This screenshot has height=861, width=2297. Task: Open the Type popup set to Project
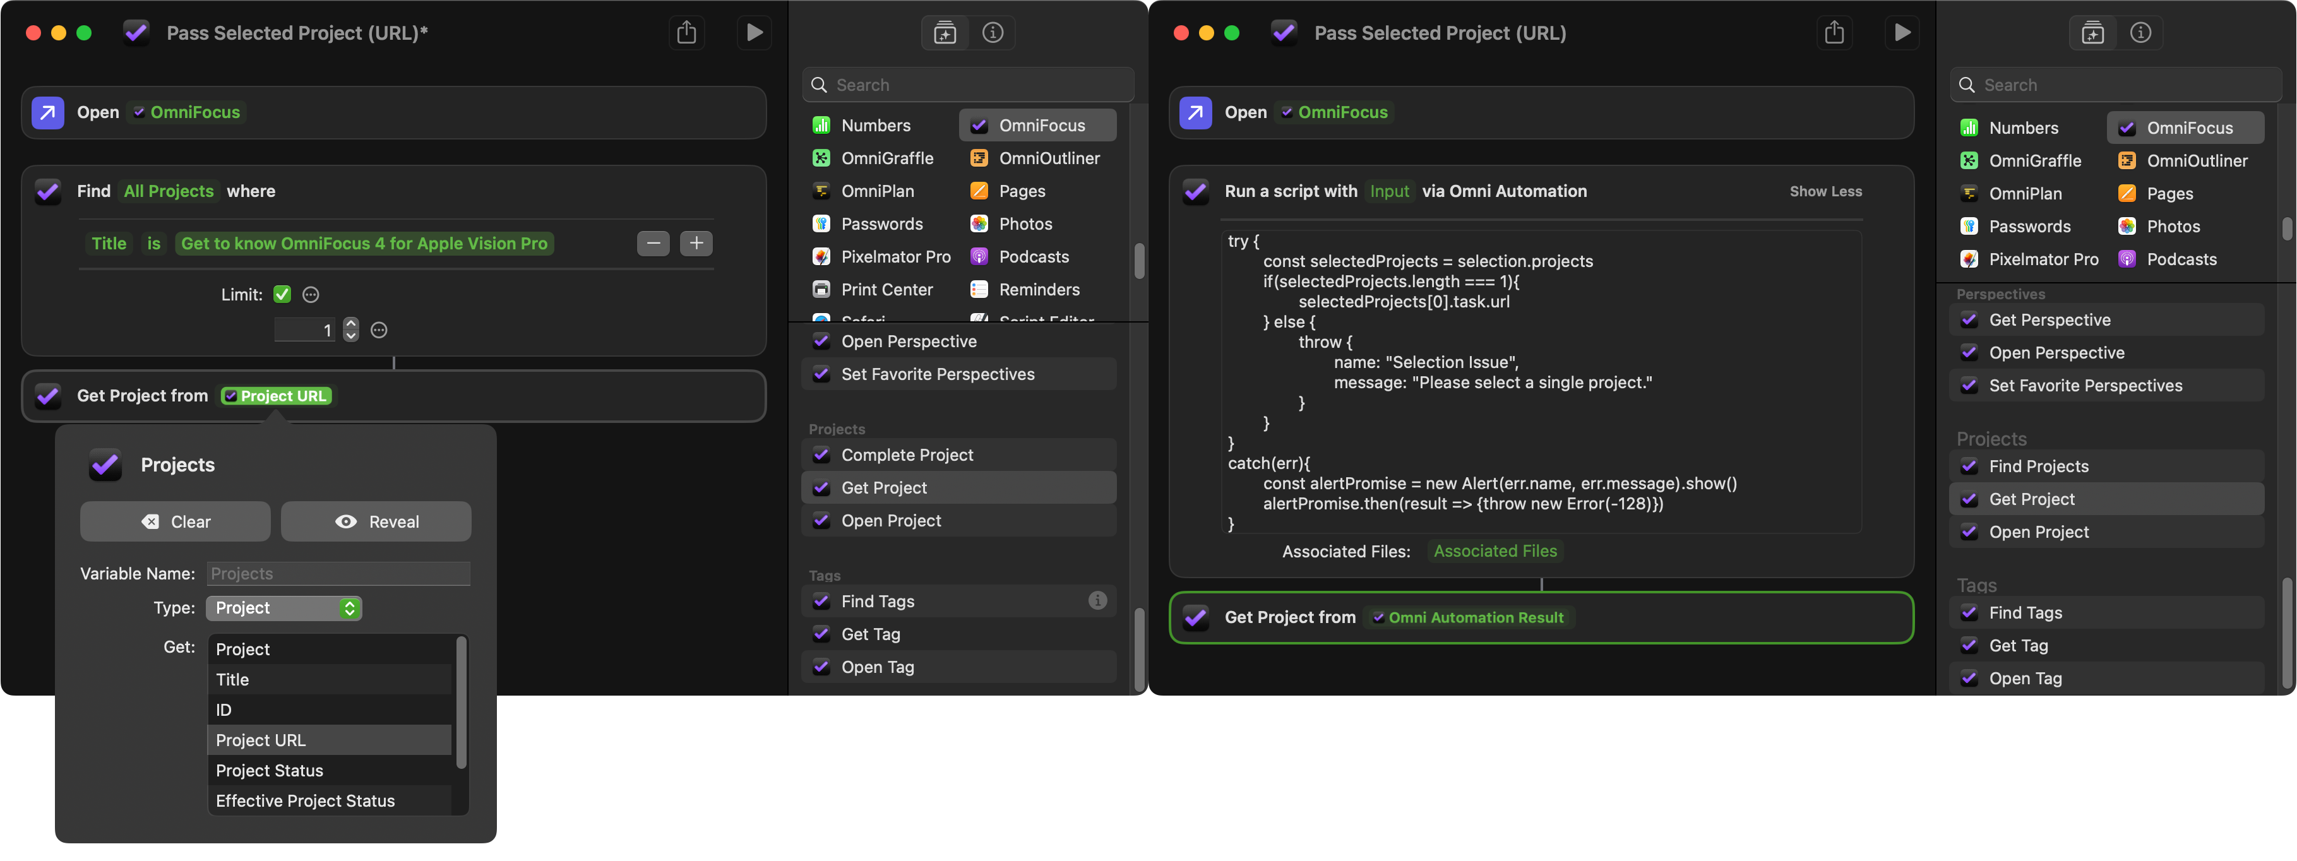pos(283,608)
